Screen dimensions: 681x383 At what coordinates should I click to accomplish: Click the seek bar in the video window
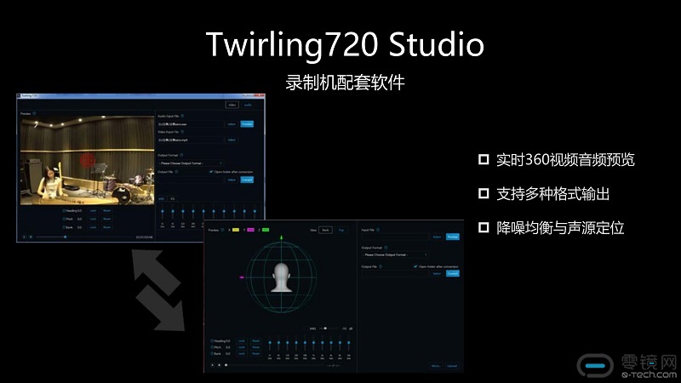click(x=84, y=237)
